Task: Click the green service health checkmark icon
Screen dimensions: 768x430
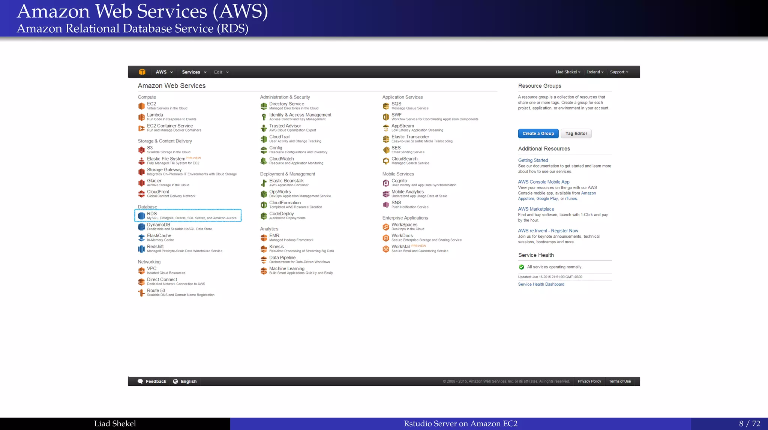Action: tap(521, 267)
